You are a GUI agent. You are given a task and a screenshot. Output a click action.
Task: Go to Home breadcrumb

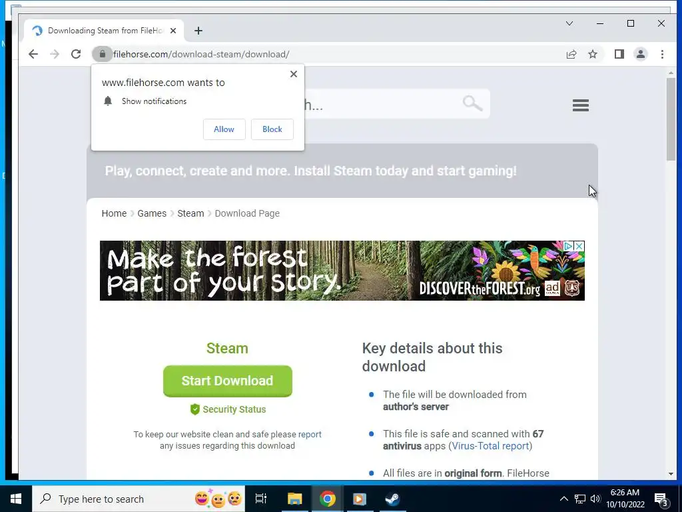pyautogui.click(x=114, y=213)
